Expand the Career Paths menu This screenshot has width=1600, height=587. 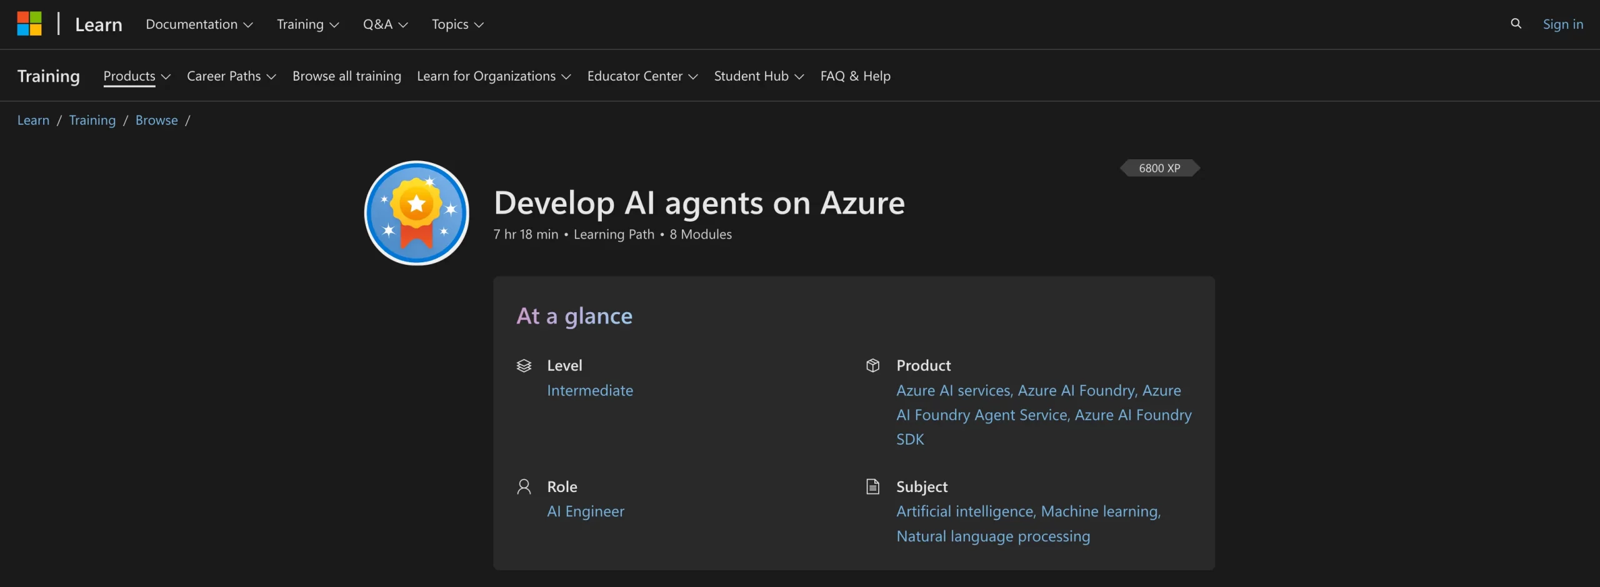click(231, 76)
